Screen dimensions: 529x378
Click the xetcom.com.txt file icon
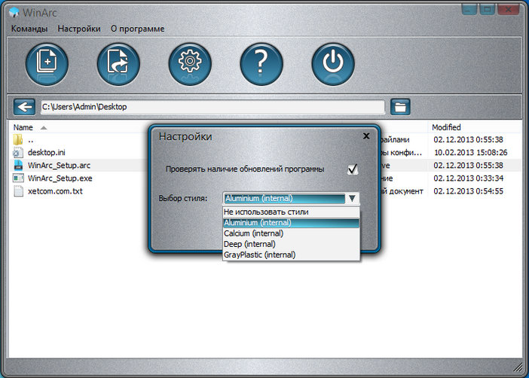pos(18,191)
